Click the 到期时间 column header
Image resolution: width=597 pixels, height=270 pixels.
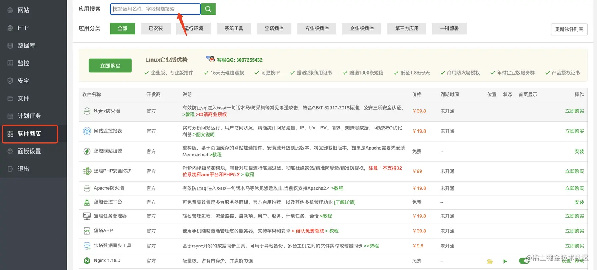(450, 94)
